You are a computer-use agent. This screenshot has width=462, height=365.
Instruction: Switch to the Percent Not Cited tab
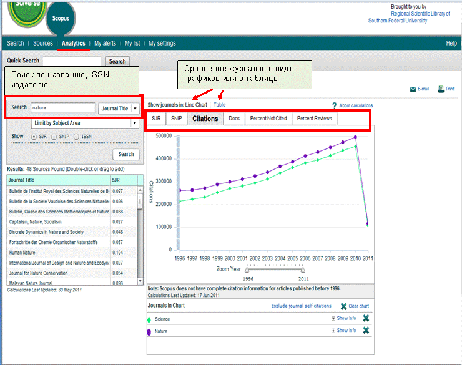[268, 119]
